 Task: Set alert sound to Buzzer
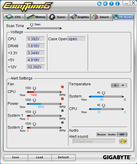coord(102,134)
